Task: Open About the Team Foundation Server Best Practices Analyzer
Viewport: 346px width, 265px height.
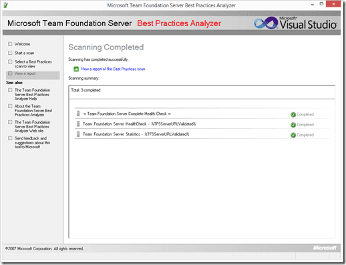Action: coord(33,110)
